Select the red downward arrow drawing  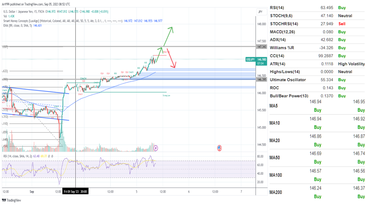171,59
